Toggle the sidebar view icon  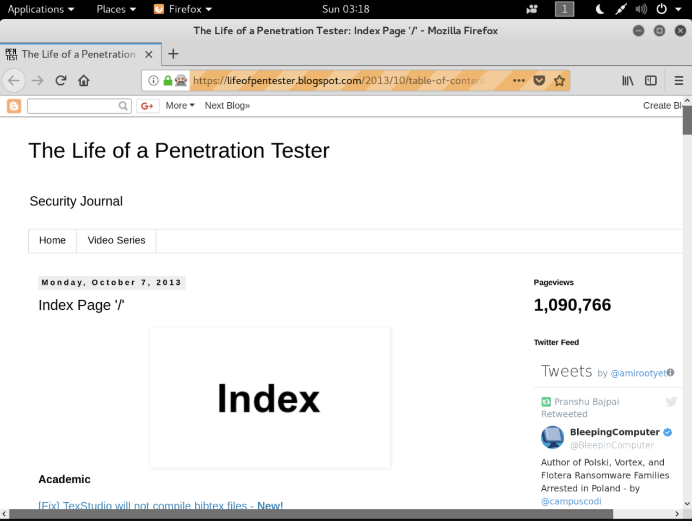(651, 80)
